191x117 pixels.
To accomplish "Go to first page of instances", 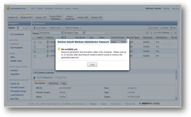I will coord(148,33).
